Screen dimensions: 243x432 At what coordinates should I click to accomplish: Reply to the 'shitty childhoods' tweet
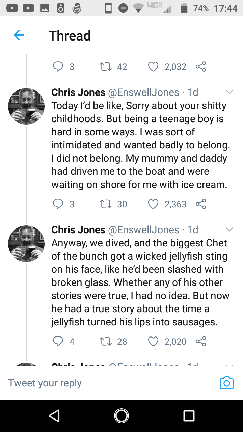click(58, 204)
